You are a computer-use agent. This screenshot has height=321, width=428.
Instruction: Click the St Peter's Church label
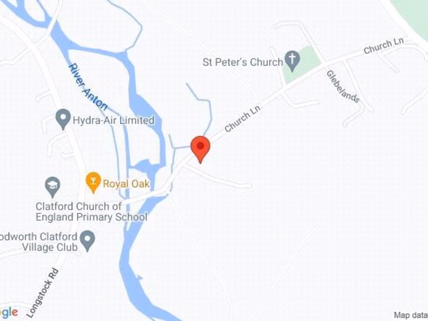pyautogui.click(x=242, y=62)
